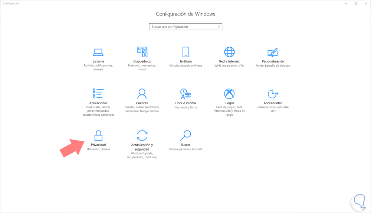Click the Aplicaciones label
Image resolution: width=371 pixels, height=213 pixels.
98,103
